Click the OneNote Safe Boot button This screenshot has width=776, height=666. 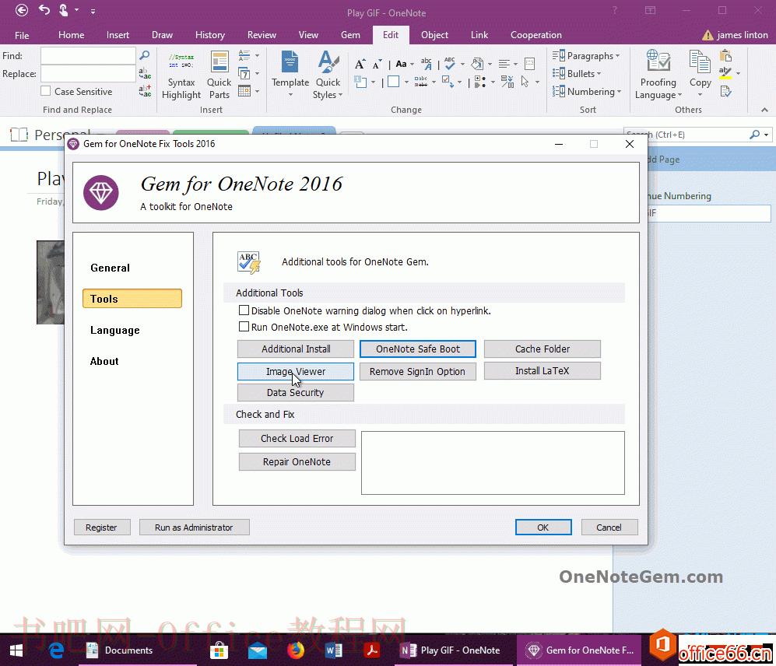pos(418,349)
